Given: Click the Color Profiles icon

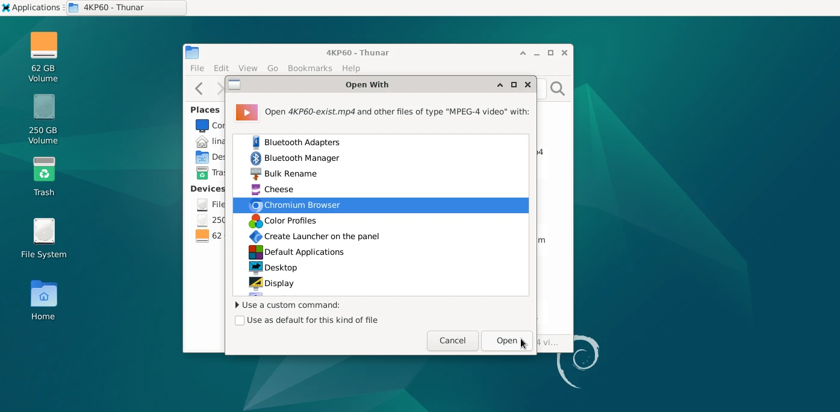Looking at the screenshot, I should (256, 221).
